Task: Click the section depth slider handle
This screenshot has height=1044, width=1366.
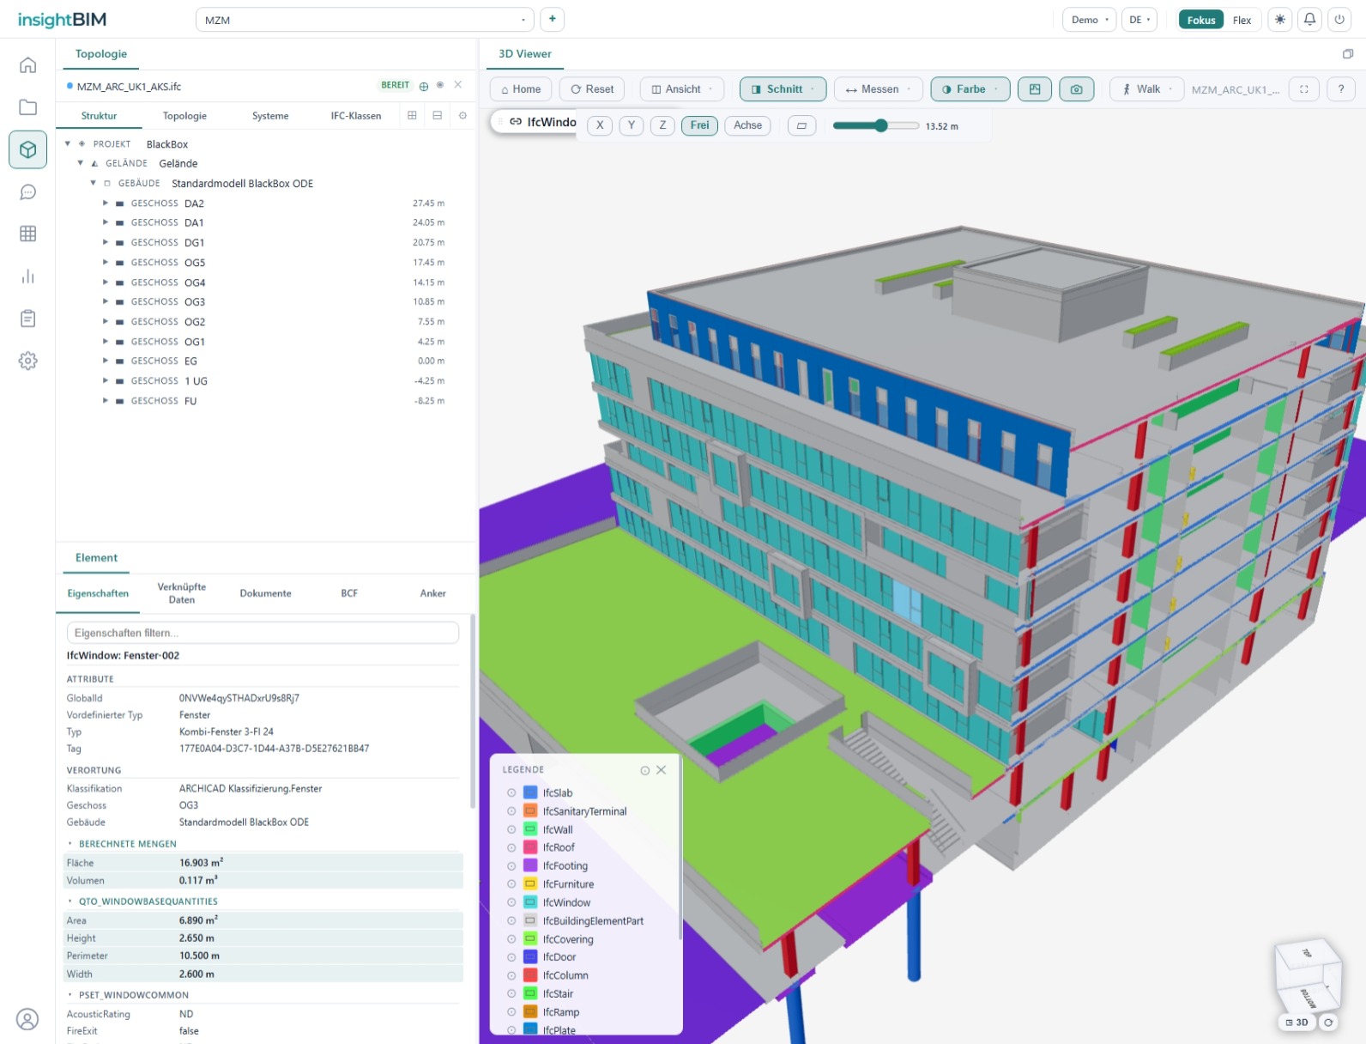Action: [881, 125]
